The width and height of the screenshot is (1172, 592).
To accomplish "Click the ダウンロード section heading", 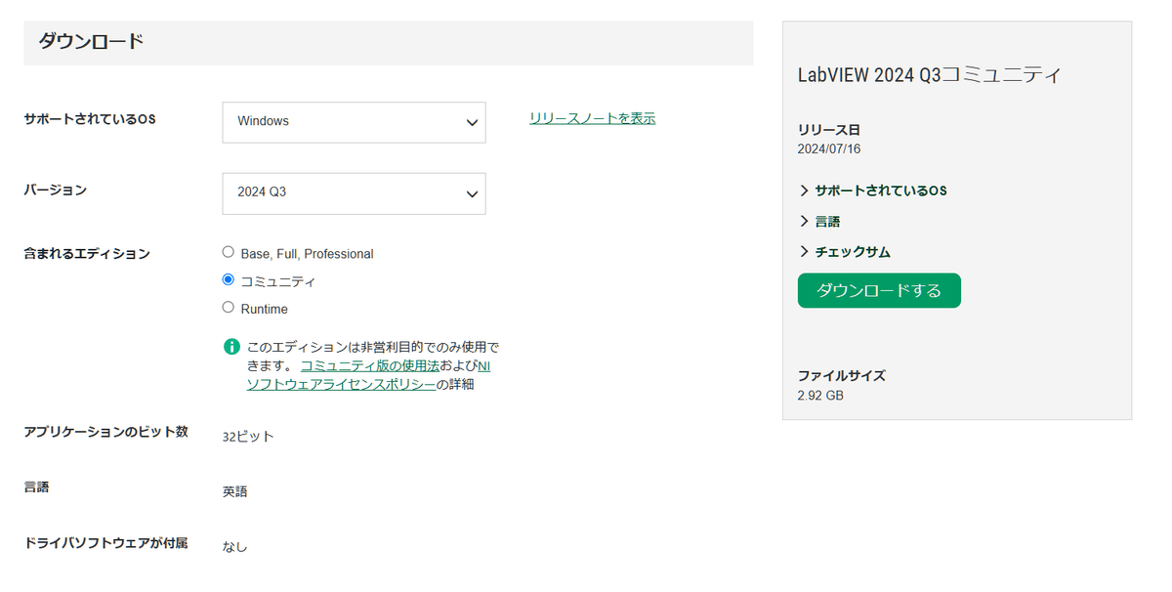I will pyautogui.click(x=91, y=42).
